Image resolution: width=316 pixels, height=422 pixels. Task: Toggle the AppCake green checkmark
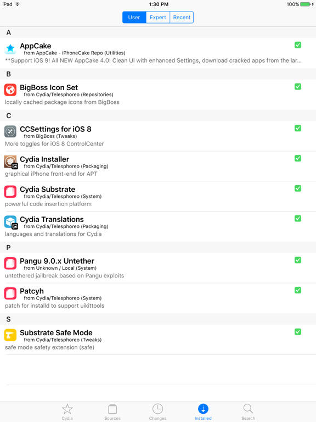click(298, 45)
